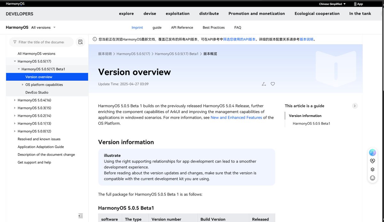Open Ecological cooperation menu
384x222 pixels.
click(x=317, y=14)
